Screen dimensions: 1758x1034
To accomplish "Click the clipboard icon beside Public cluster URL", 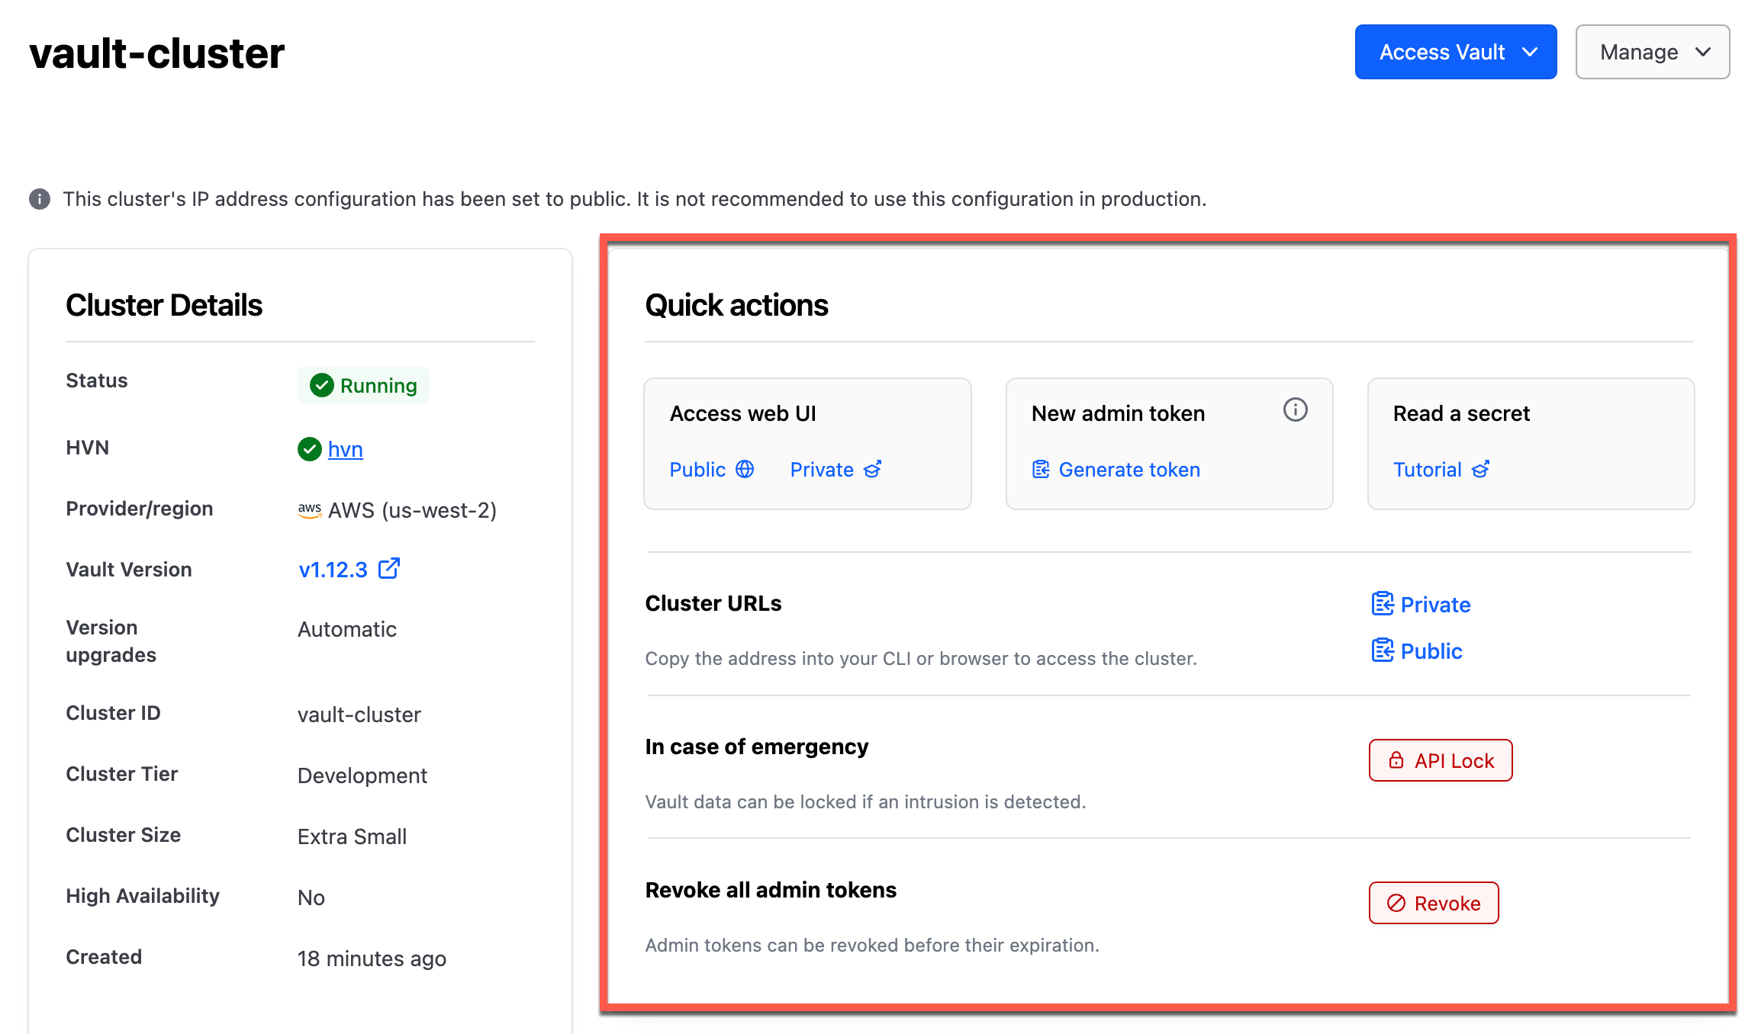I will tap(1383, 650).
